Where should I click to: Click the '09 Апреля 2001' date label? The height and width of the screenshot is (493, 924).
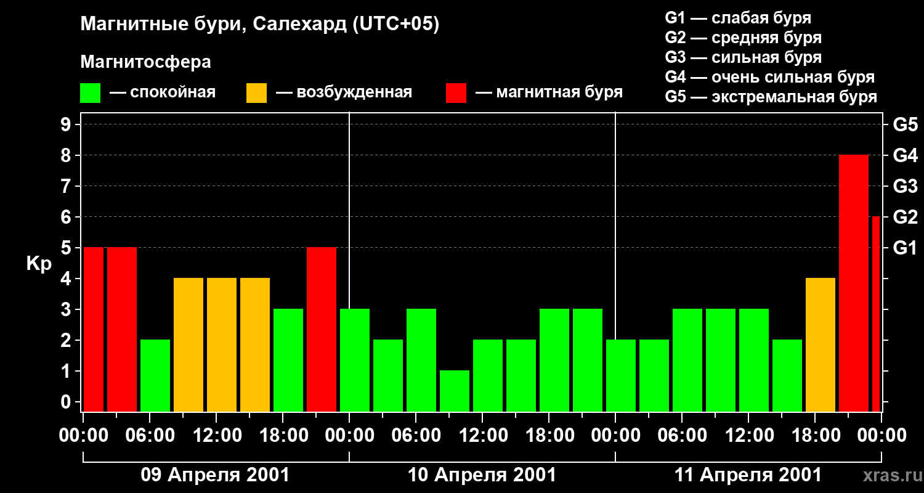216,475
